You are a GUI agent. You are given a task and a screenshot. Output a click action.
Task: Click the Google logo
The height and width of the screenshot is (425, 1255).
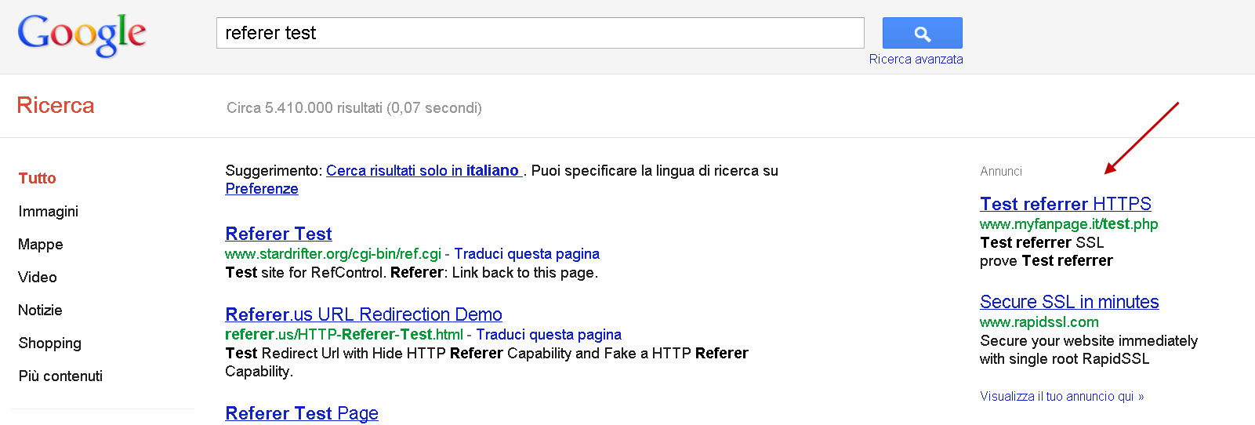[82, 35]
